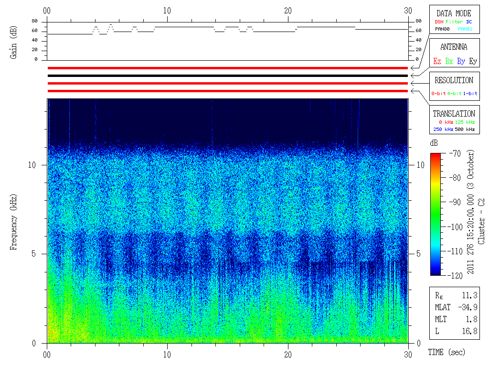This screenshot has width=489, height=367.
Task: Click the MLAT value -34.9
Action: [468, 307]
